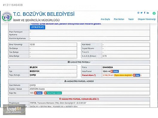
Task: Select the Kapı No value 165
Action: coord(31,93)
